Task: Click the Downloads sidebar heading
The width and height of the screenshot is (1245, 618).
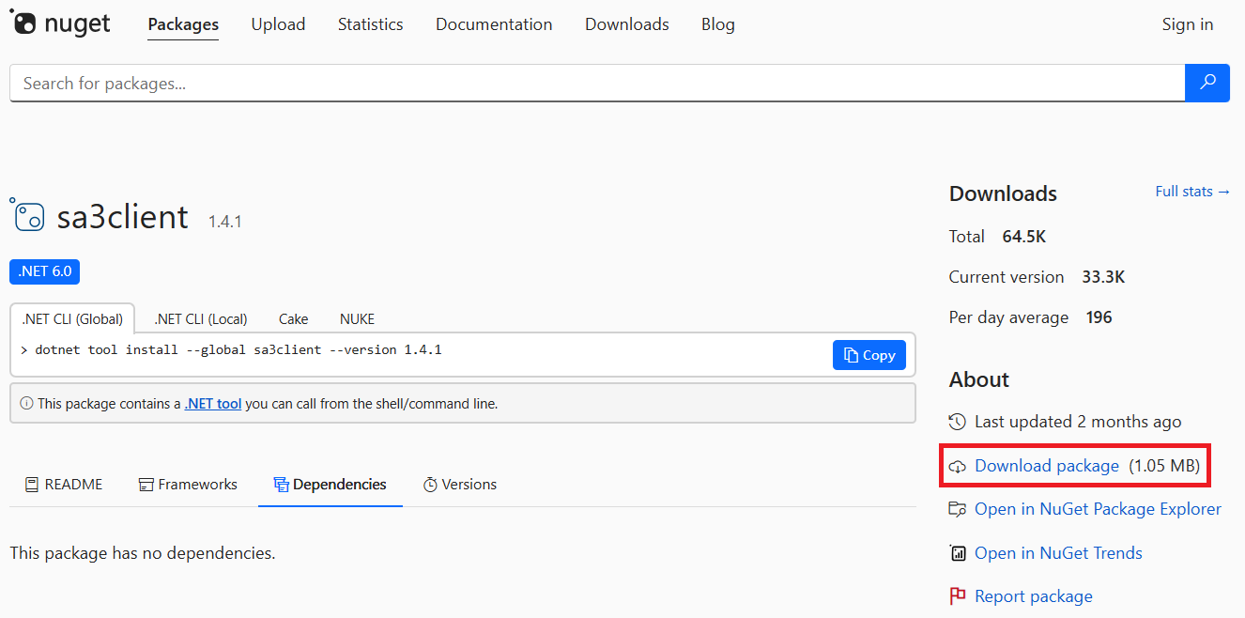Action: 1003,193
